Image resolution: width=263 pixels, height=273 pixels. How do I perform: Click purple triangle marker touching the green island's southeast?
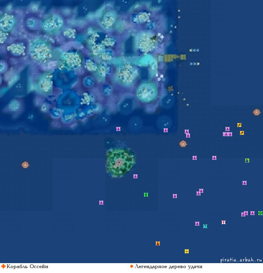[x=135, y=176]
